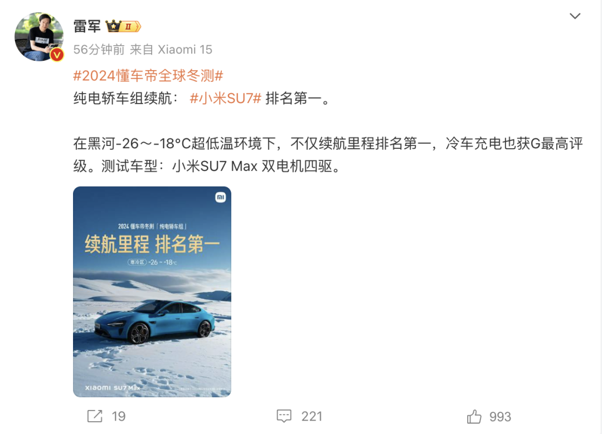Click Lei Jun's profile avatar
Screen dimensions: 602x434
(x=39, y=36)
